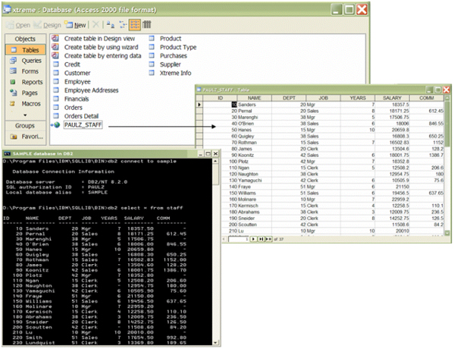Expand more objects with the down arrow
This screenshot has width=454, height=349.
25,115
